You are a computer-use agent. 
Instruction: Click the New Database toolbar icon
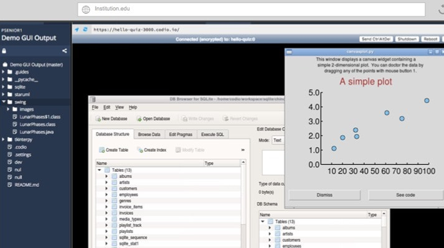(98, 119)
